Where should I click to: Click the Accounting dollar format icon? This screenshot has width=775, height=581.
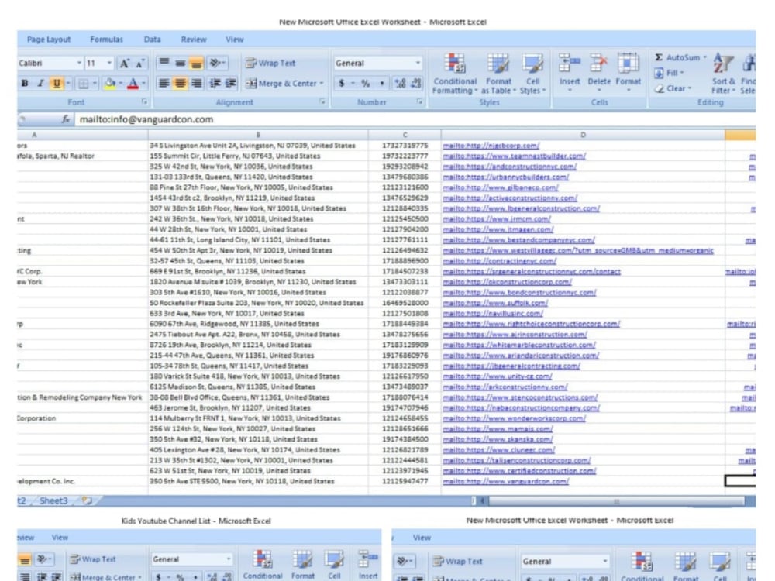point(342,84)
